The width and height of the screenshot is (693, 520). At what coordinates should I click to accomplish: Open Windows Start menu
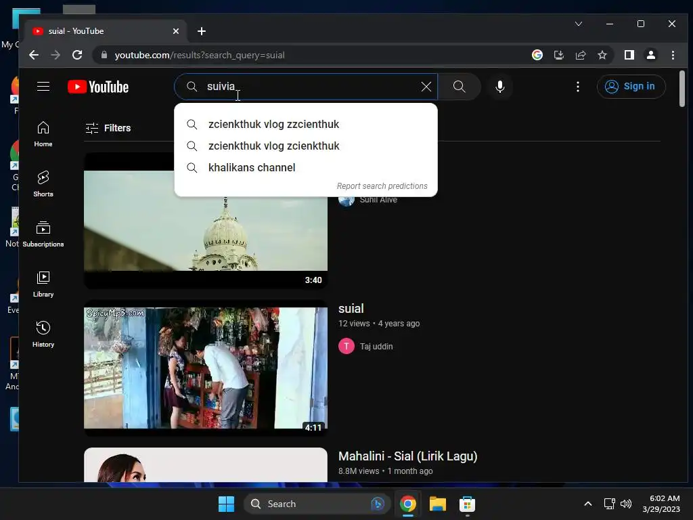click(226, 504)
